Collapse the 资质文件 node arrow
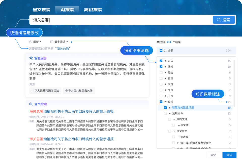The width and height of the screenshot is (242, 163). pyautogui.click(x=174, y=119)
